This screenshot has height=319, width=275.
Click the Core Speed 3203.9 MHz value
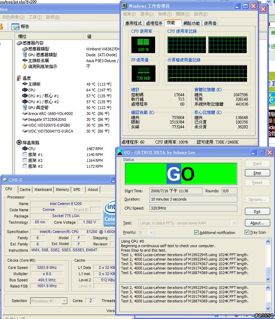pyautogui.click(x=47, y=267)
